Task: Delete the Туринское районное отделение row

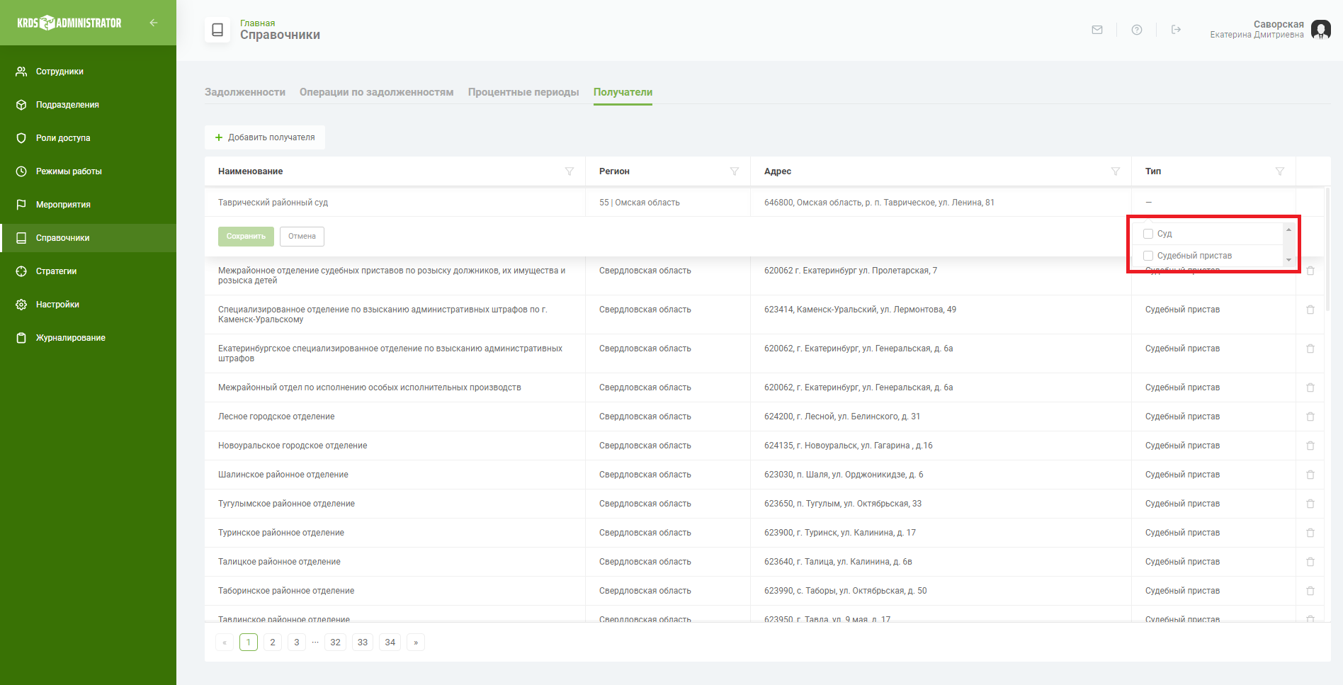Action: tap(1310, 533)
